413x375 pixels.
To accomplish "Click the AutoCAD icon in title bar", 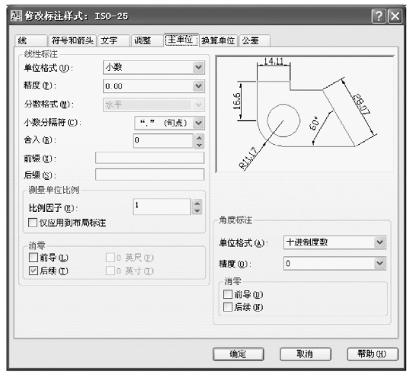I will [16, 16].
